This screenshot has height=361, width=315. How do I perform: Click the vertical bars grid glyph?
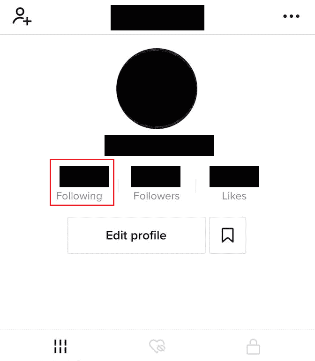(x=60, y=346)
